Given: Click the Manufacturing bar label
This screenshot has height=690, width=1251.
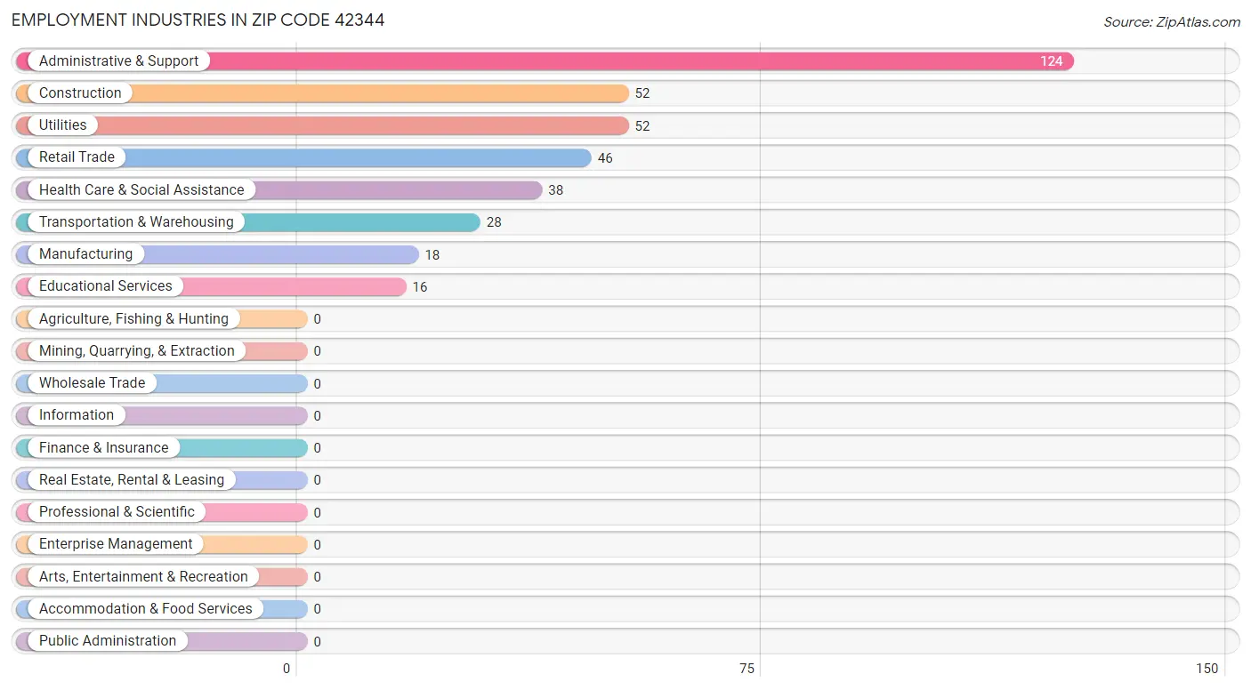Looking at the screenshot, I should (x=85, y=254).
